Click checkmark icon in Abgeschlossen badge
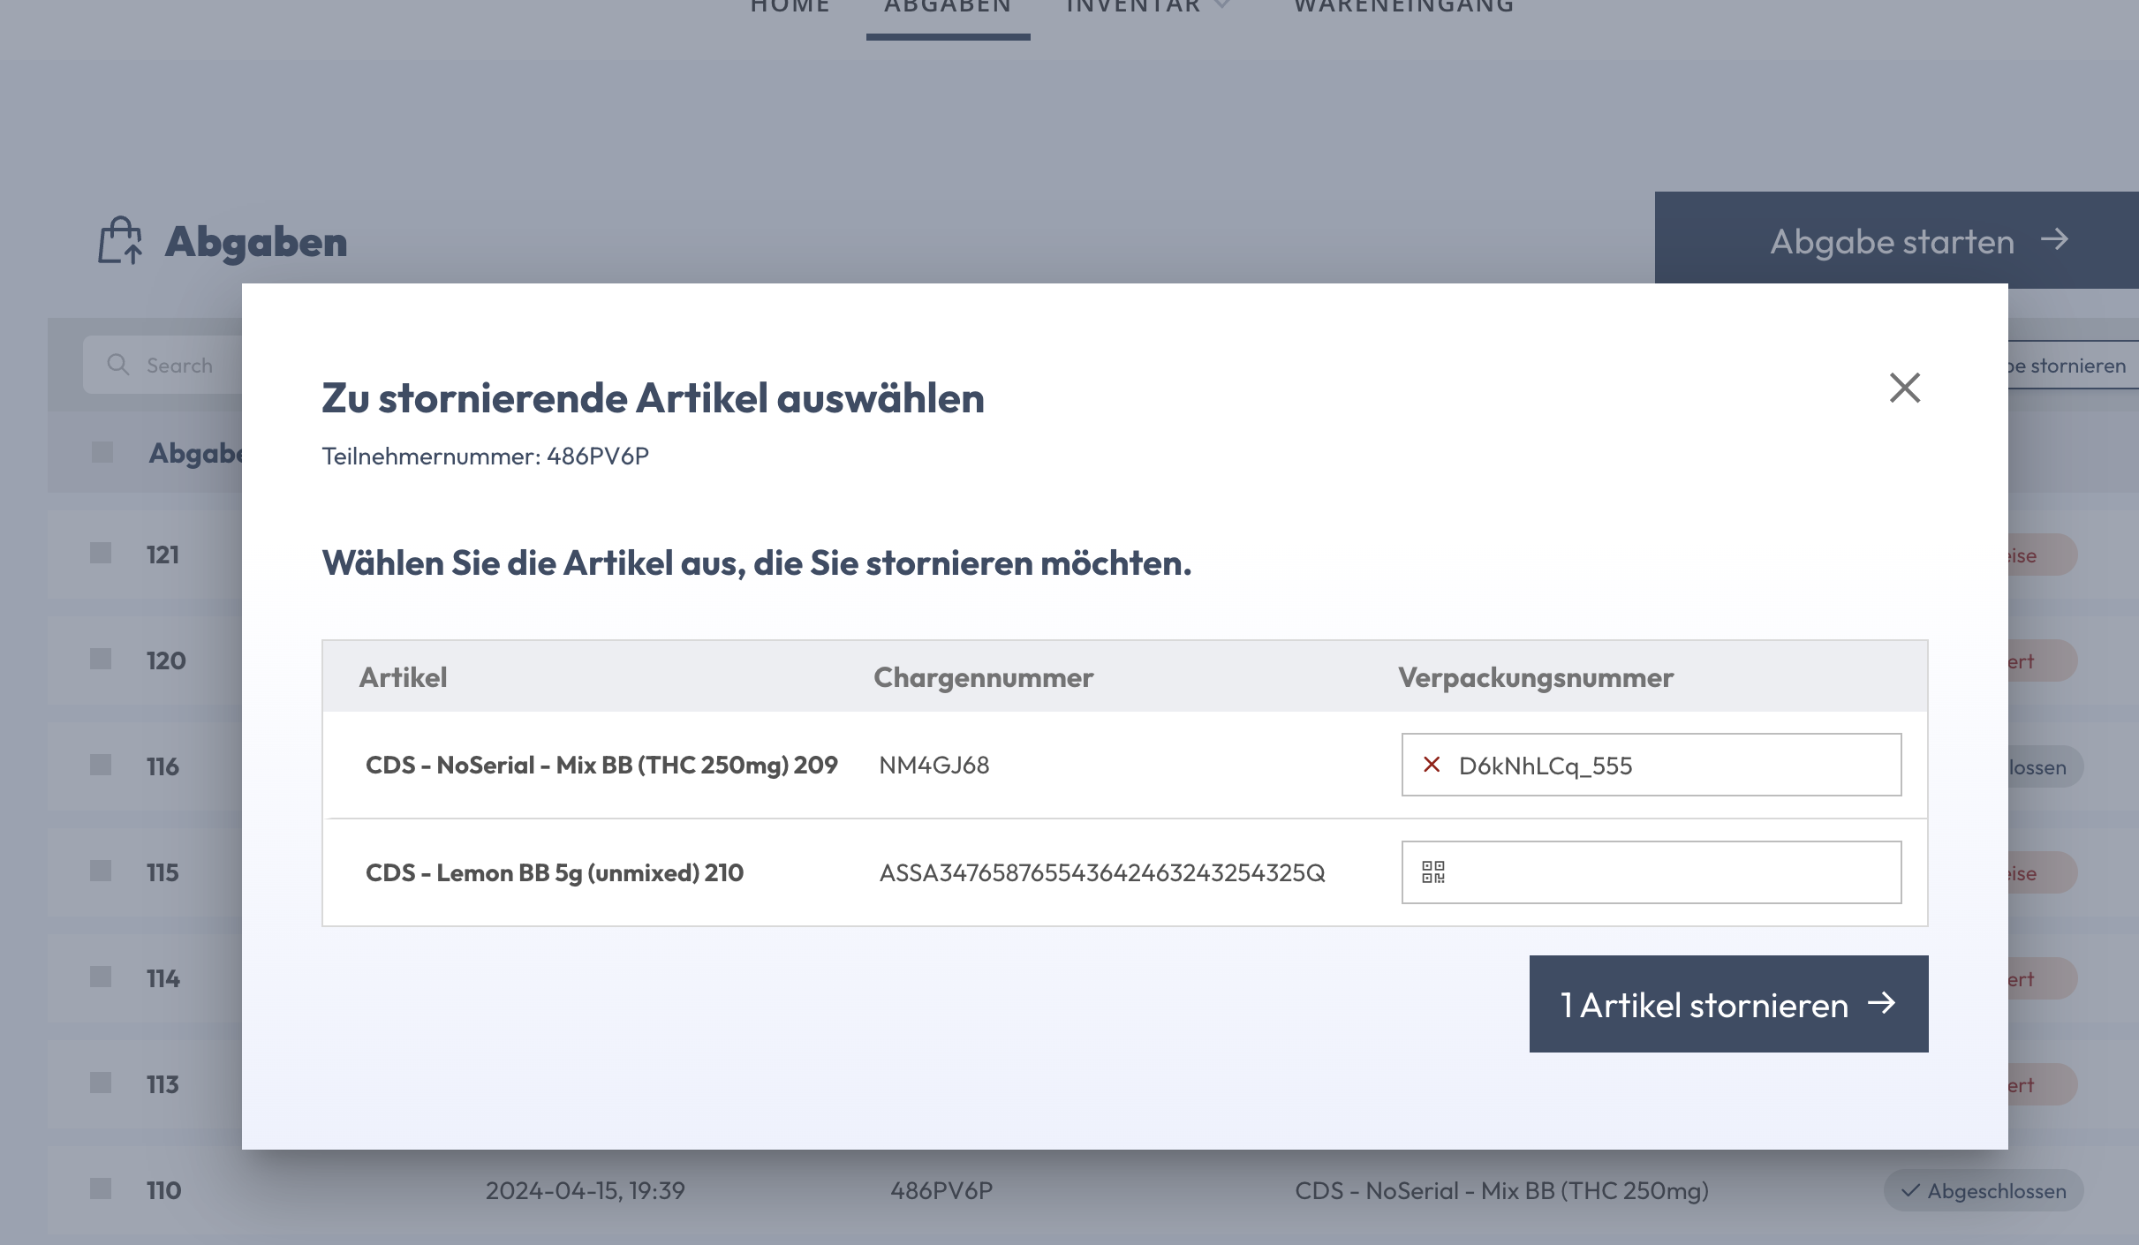 [1910, 1190]
